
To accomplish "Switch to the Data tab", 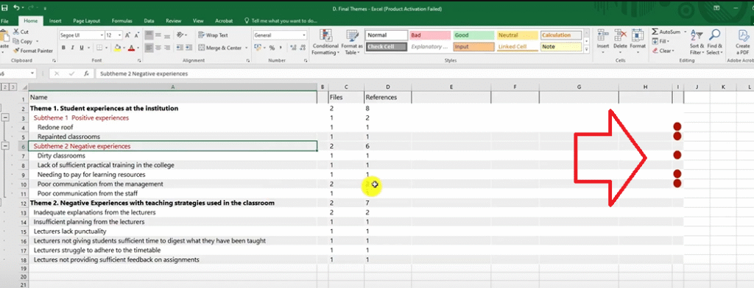I will [149, 21].
